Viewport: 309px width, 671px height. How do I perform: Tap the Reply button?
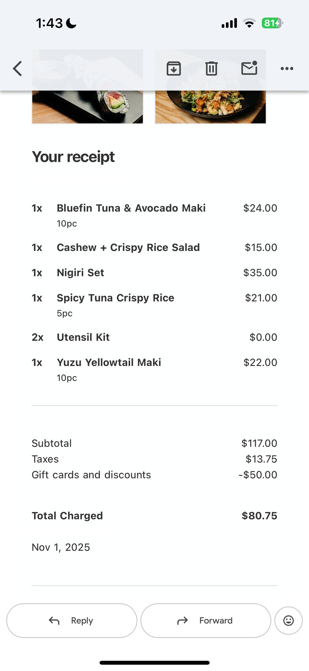pos(72,621)
